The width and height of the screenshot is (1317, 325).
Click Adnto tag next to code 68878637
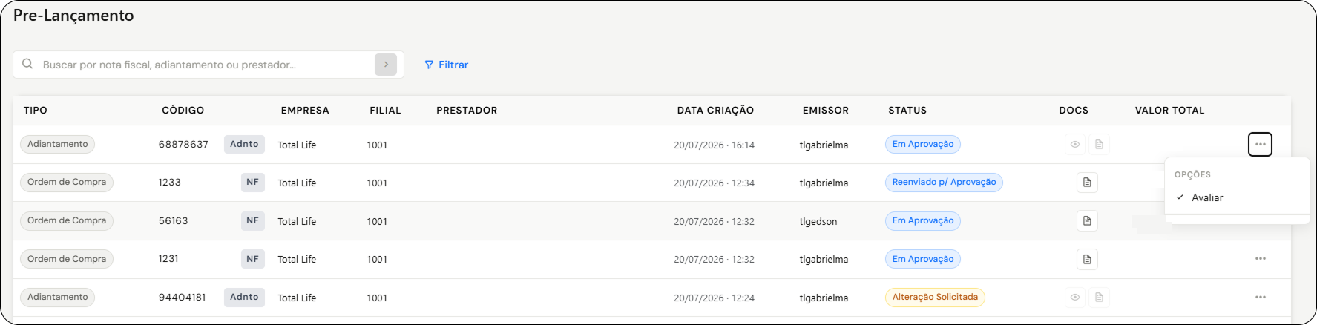[244, 145]
